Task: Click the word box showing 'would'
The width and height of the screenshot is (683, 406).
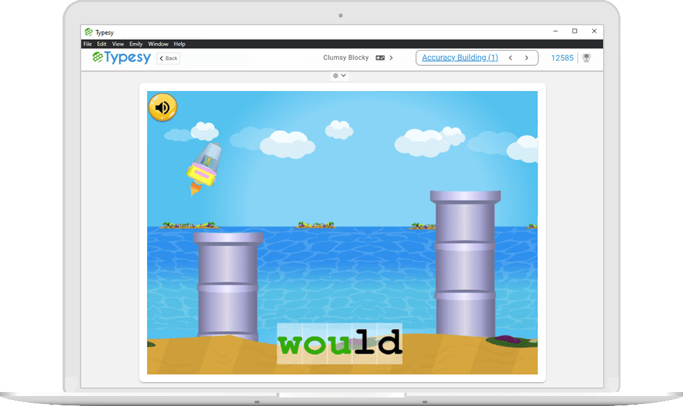Action: (x=340, y=344)
